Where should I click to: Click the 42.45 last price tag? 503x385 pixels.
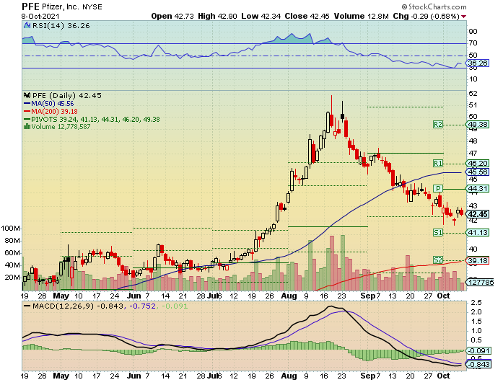click(478, 214)
